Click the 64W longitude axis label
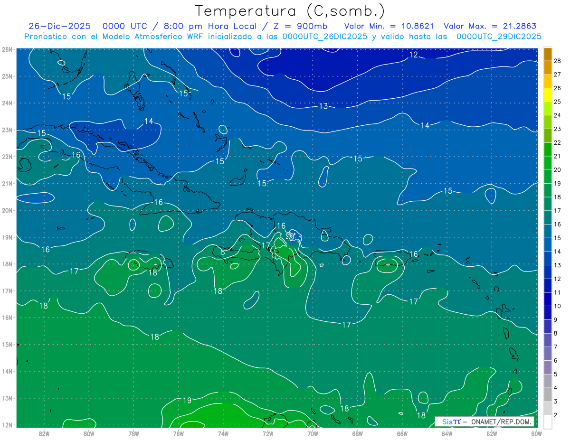Screen dimensions: 570x440 [x=447, y=433]
